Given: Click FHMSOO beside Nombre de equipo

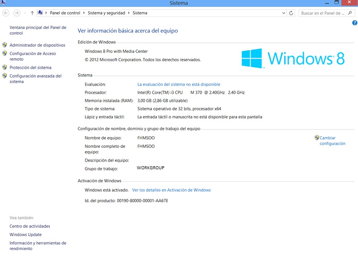Looking at the screenshot, I should 146,138.
